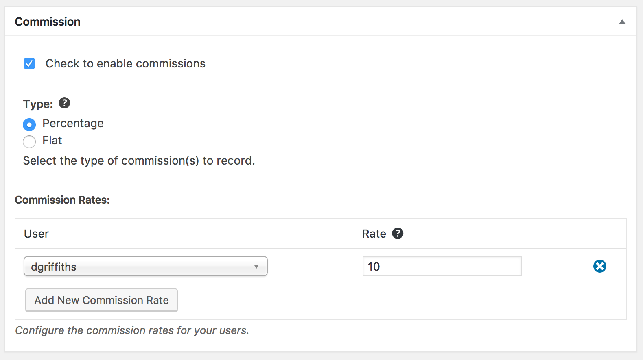This screenshot has height=360, width=643.
Task: Click the Percentage label text
Action: point(73,124)
